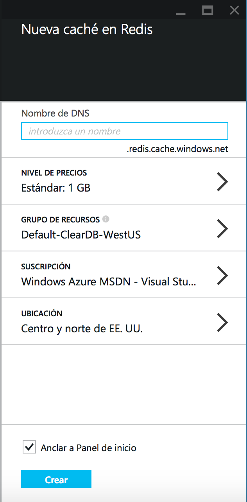Screen dimensions: 247x502
Task: Click the Ubicación row chevron arrow
Action: coord(222,323)
